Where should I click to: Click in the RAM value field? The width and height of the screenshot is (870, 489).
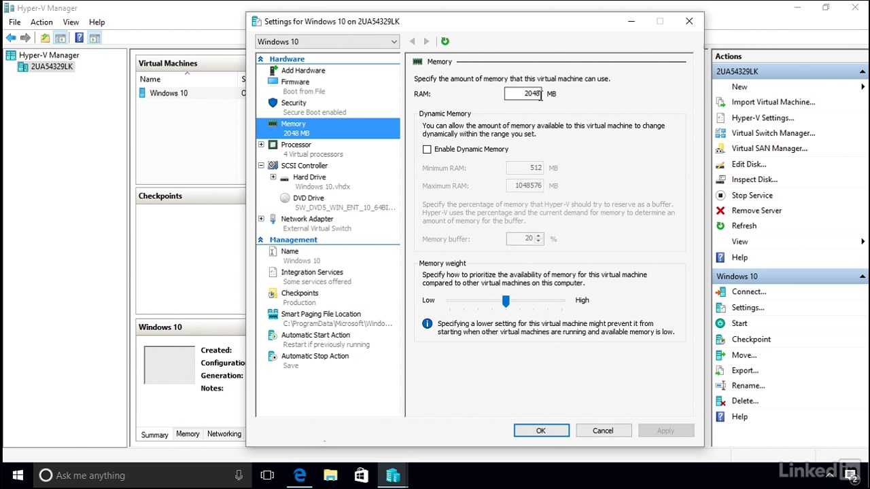523,94
